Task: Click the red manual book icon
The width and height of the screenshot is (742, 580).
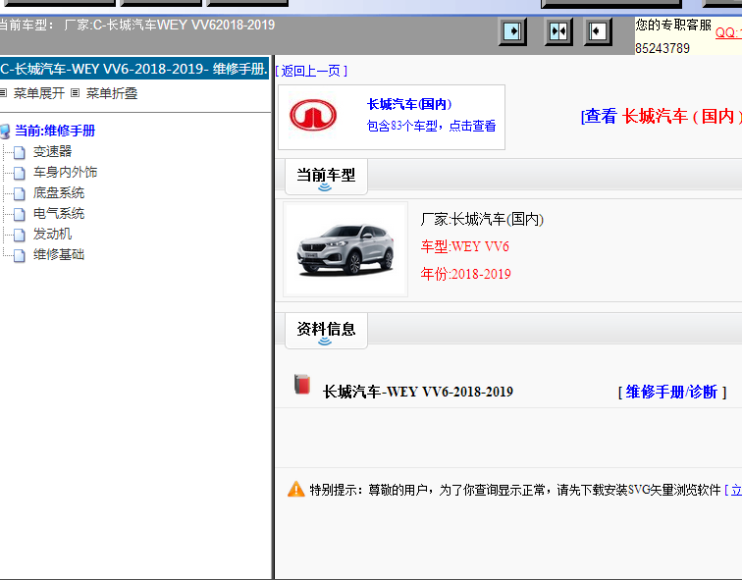Action: click(302, 384)
